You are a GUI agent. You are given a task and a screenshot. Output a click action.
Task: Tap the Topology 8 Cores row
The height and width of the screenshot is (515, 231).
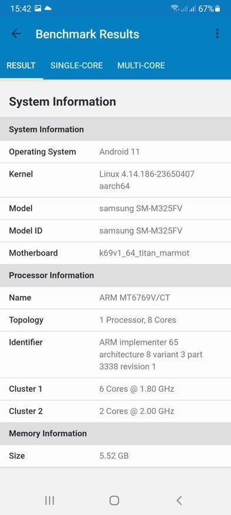click(116, 320)
